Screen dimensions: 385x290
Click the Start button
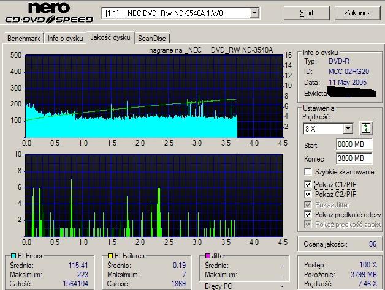[307, 13]
